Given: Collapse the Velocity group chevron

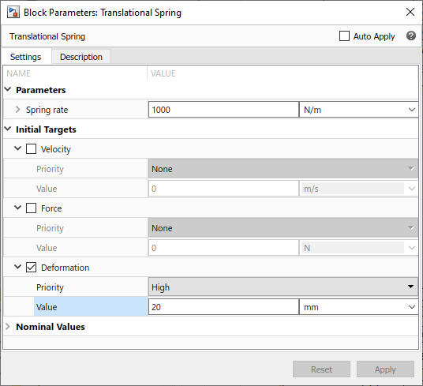Looking at the screenshot, I should (18, 148).
